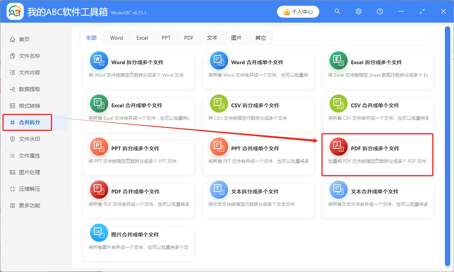Click the search magnifier icon
Screen dimensions: 454x272
pyautogui.click(x=337, y=11)
